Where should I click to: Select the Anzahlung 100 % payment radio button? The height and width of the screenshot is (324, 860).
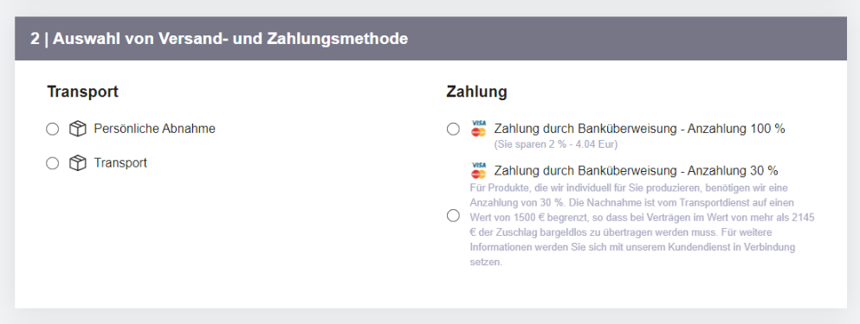(453, 129)
